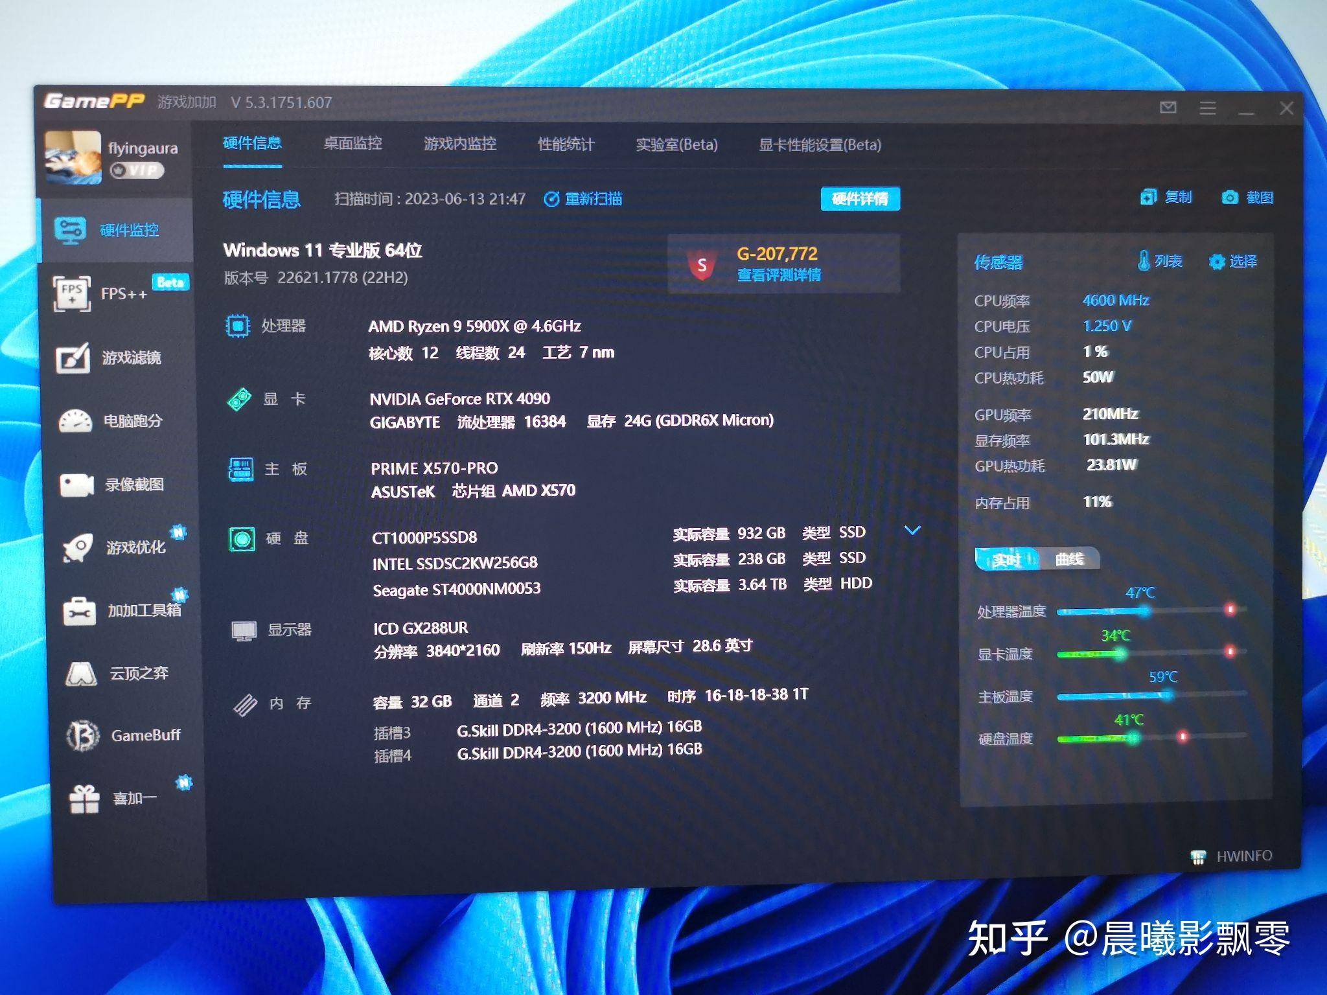The width and height of the screenshot is (1327, 995).
Task: Open 喜加一 gift icon
Action: [84, 798]
